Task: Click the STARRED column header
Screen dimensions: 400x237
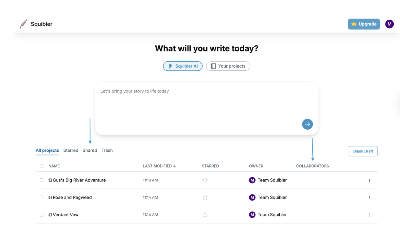Action: (x=210, y=166)
